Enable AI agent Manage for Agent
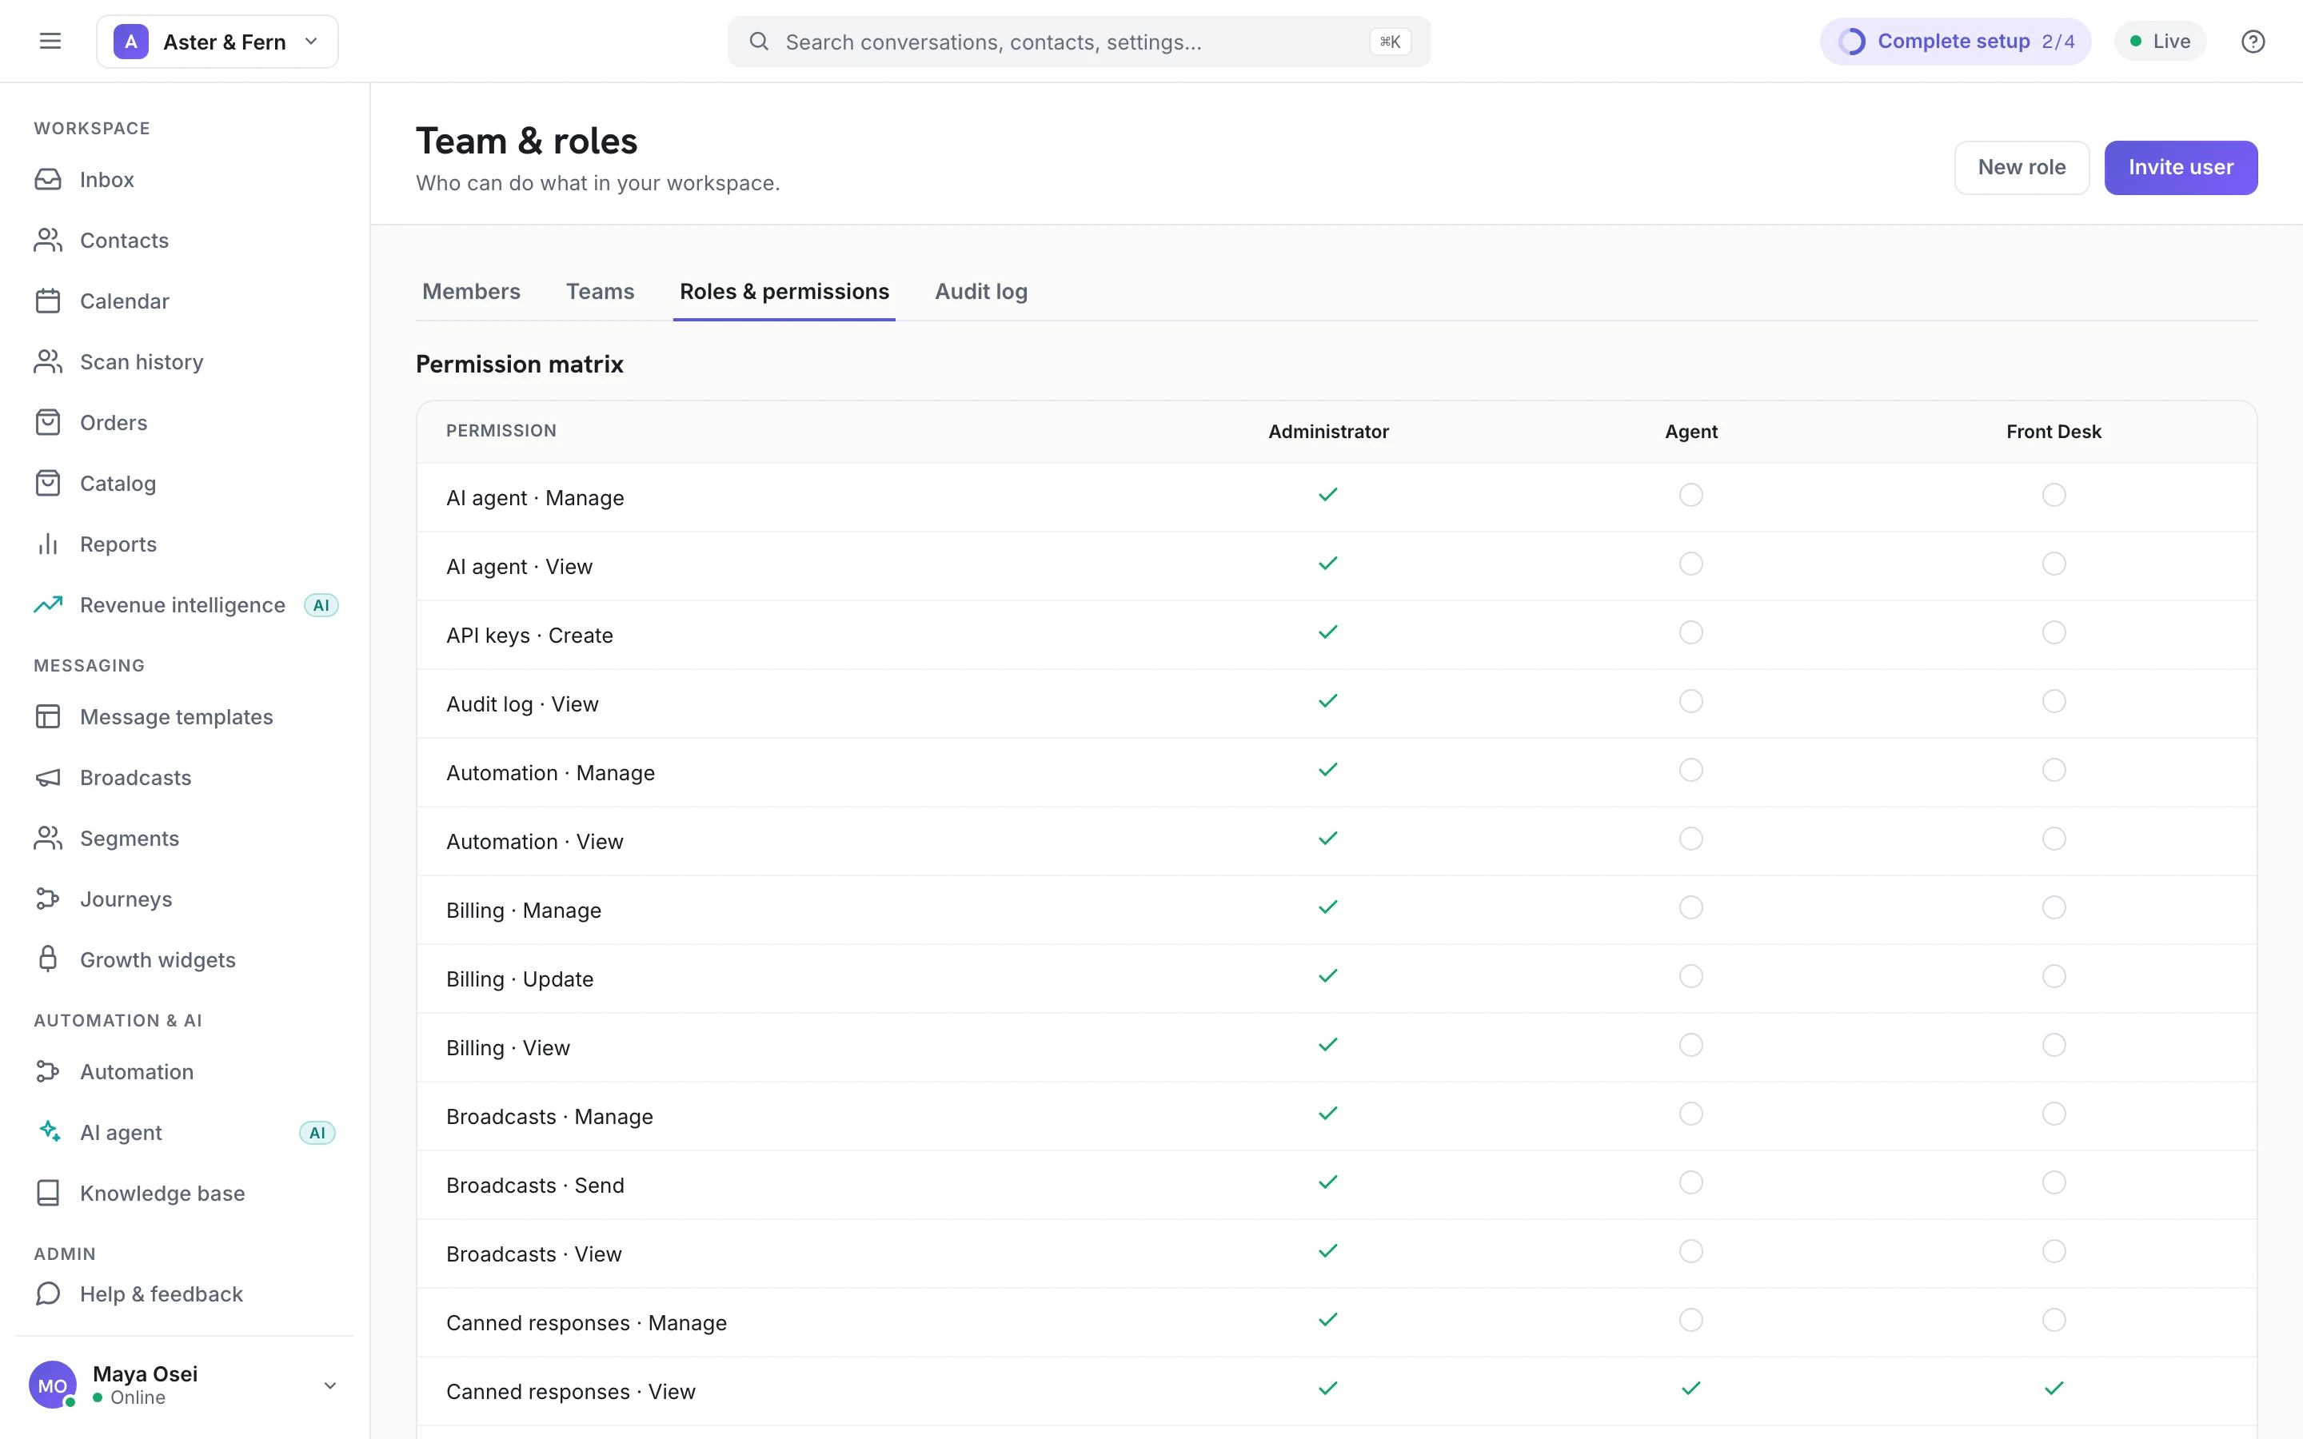 [x=1691, y=495]
